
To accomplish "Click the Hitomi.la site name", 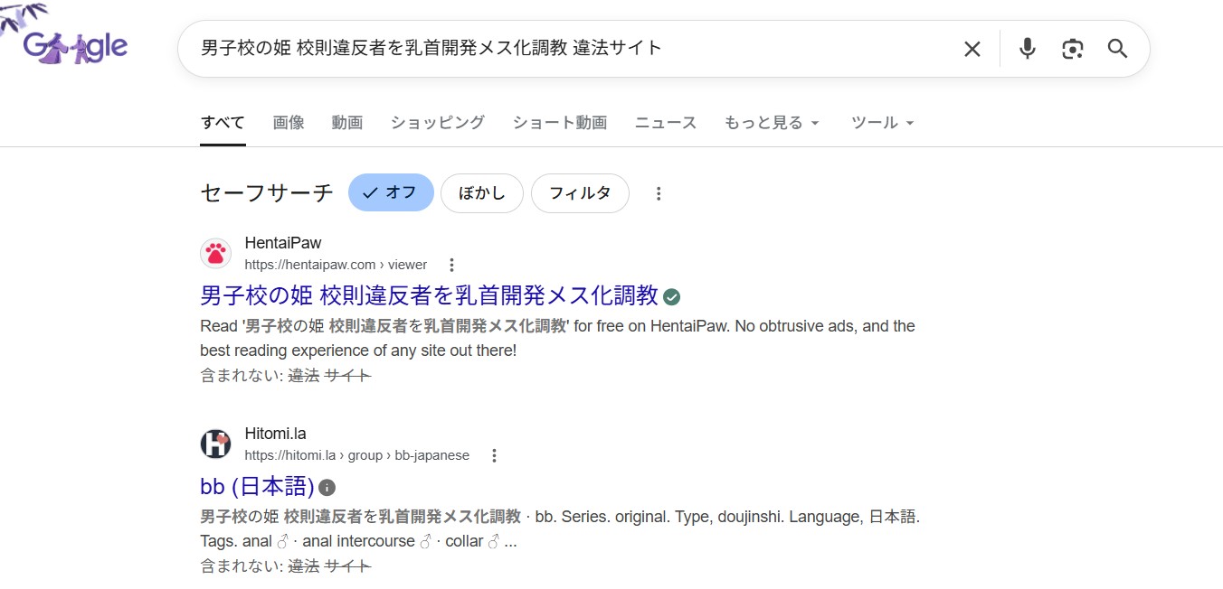I will coord(276,434).
